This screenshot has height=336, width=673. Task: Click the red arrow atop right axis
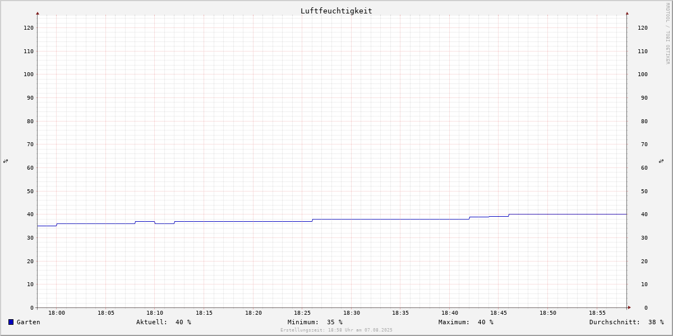point(627,13)
